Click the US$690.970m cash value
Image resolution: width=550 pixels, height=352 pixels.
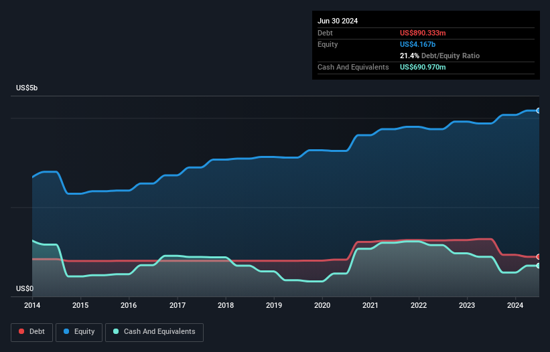click(423, 67)
